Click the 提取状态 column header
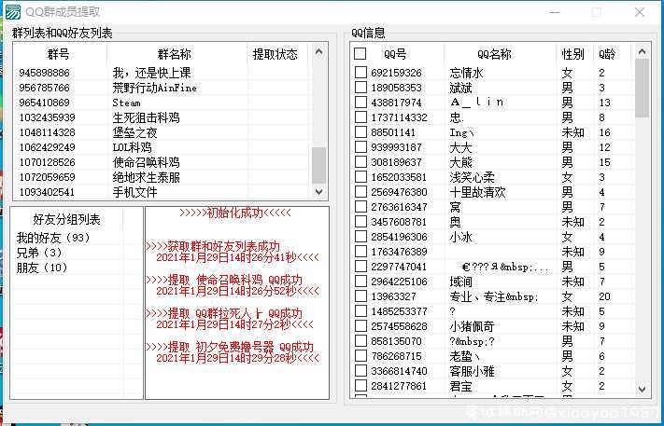The image size is (664, 426). (277, 54)
